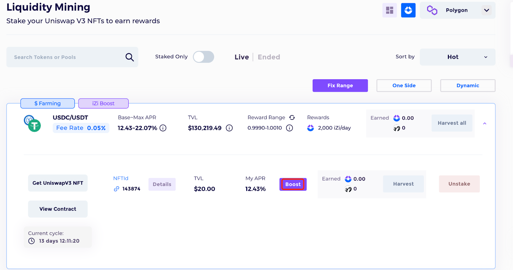Click the iZi icon in pool Earned summary

[x=397, y=118]
